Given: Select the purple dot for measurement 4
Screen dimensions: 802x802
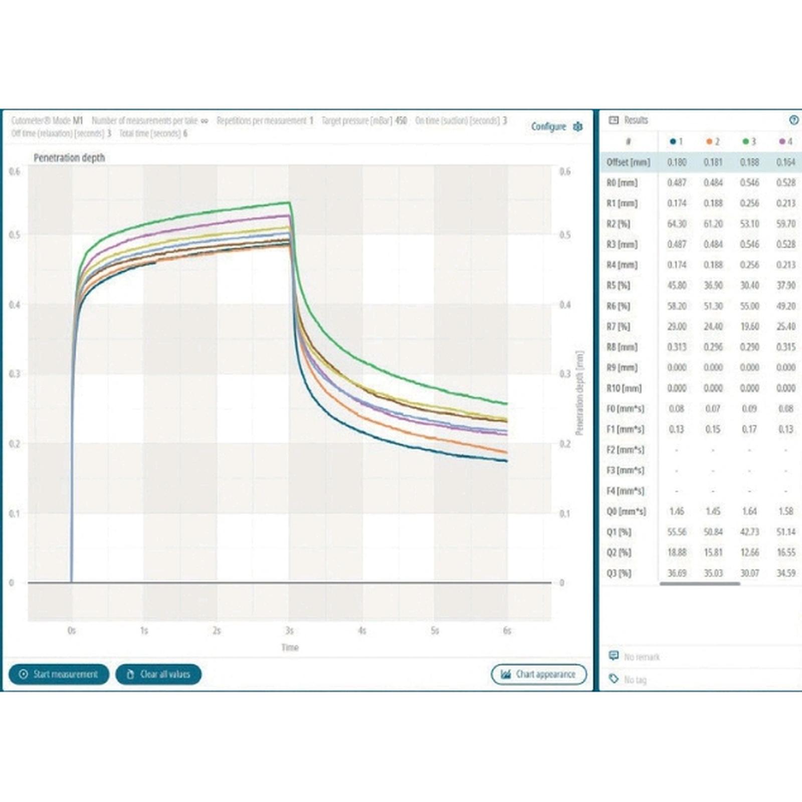Looking at the screenshot, I should (782, 142).
